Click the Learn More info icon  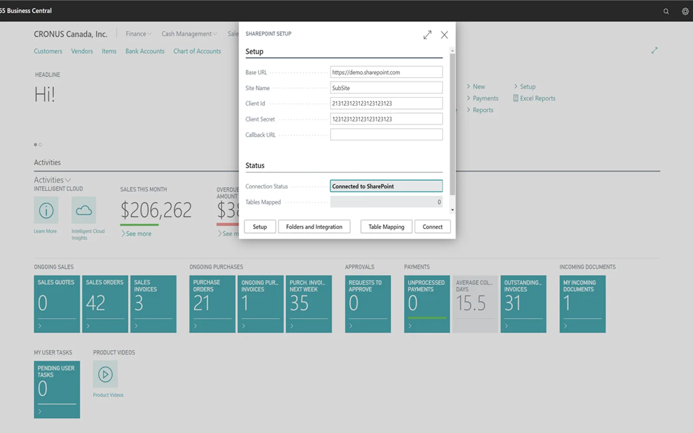pos(46,210)
